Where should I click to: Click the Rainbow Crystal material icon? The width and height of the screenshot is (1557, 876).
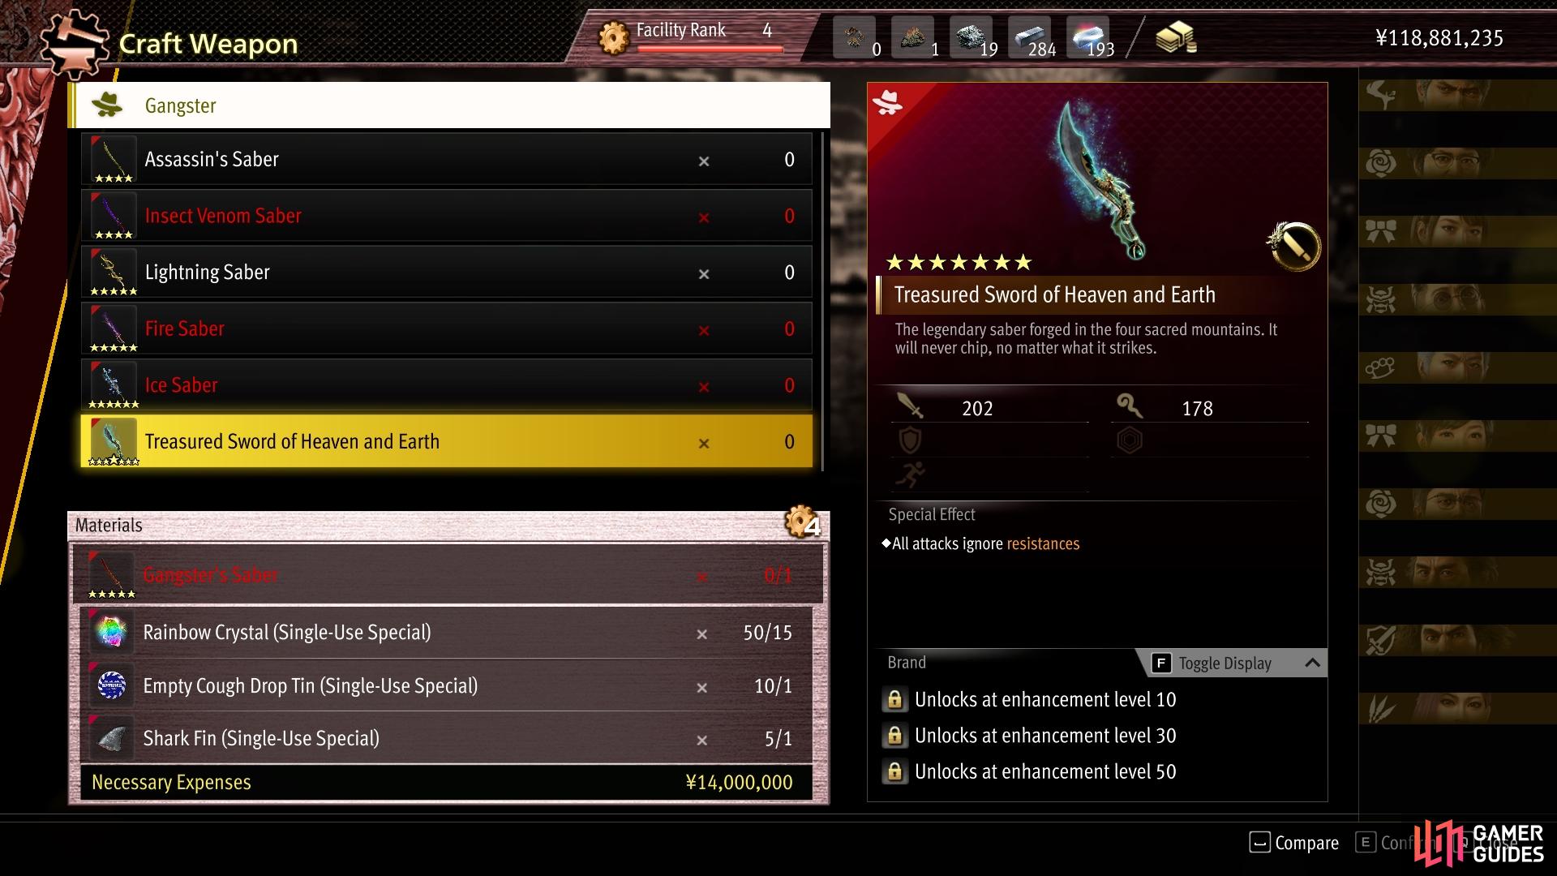(111, 633)
